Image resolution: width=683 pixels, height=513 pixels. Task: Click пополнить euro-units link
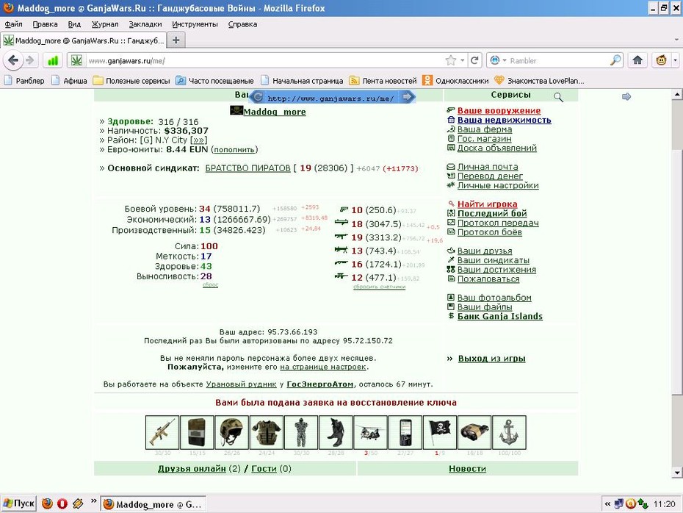[234, 149]
